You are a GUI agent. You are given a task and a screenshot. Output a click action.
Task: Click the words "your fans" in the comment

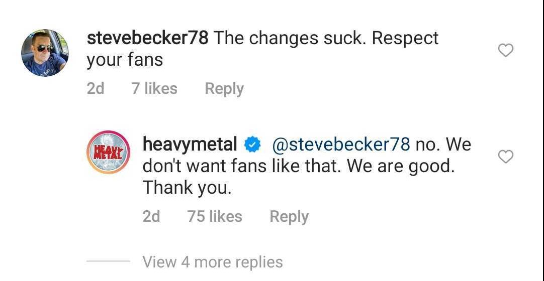pos(125,60)
